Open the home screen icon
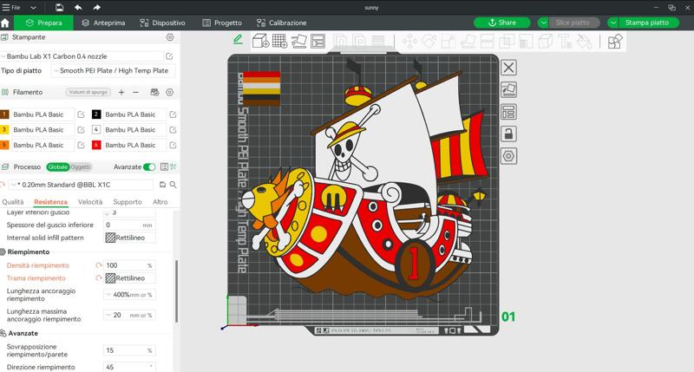 (5, 23)
